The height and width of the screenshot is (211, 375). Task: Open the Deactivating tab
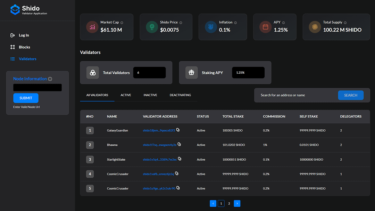click(x=180, y=95)
